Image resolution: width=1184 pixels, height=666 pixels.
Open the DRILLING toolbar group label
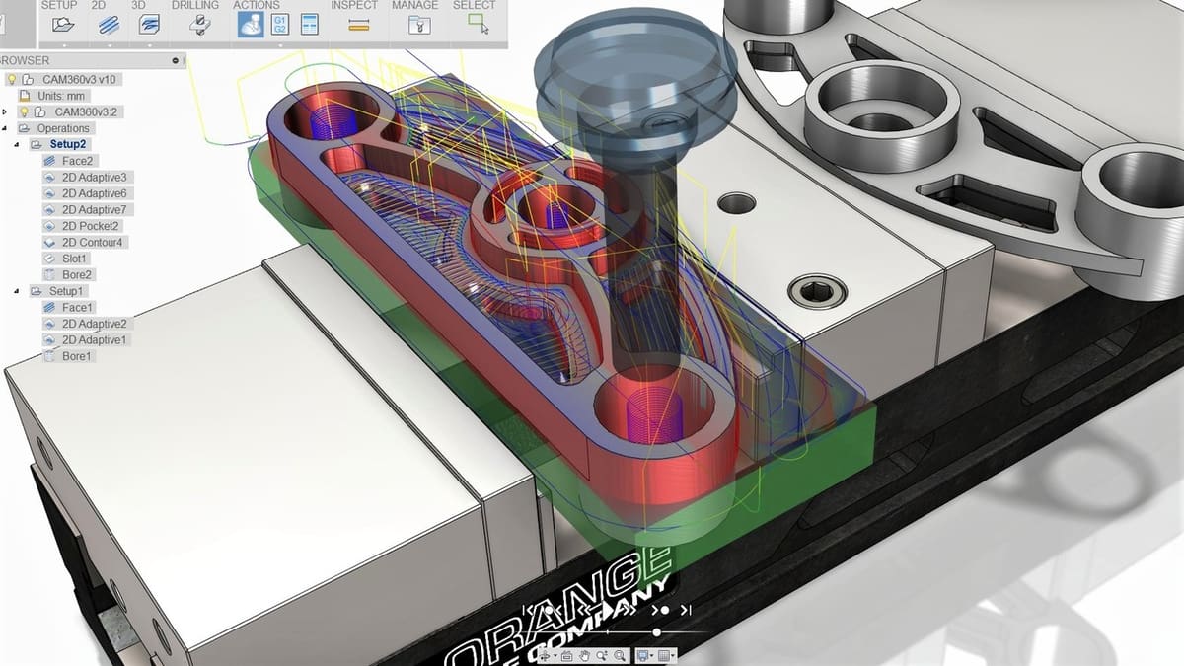(x=195, y=5)
